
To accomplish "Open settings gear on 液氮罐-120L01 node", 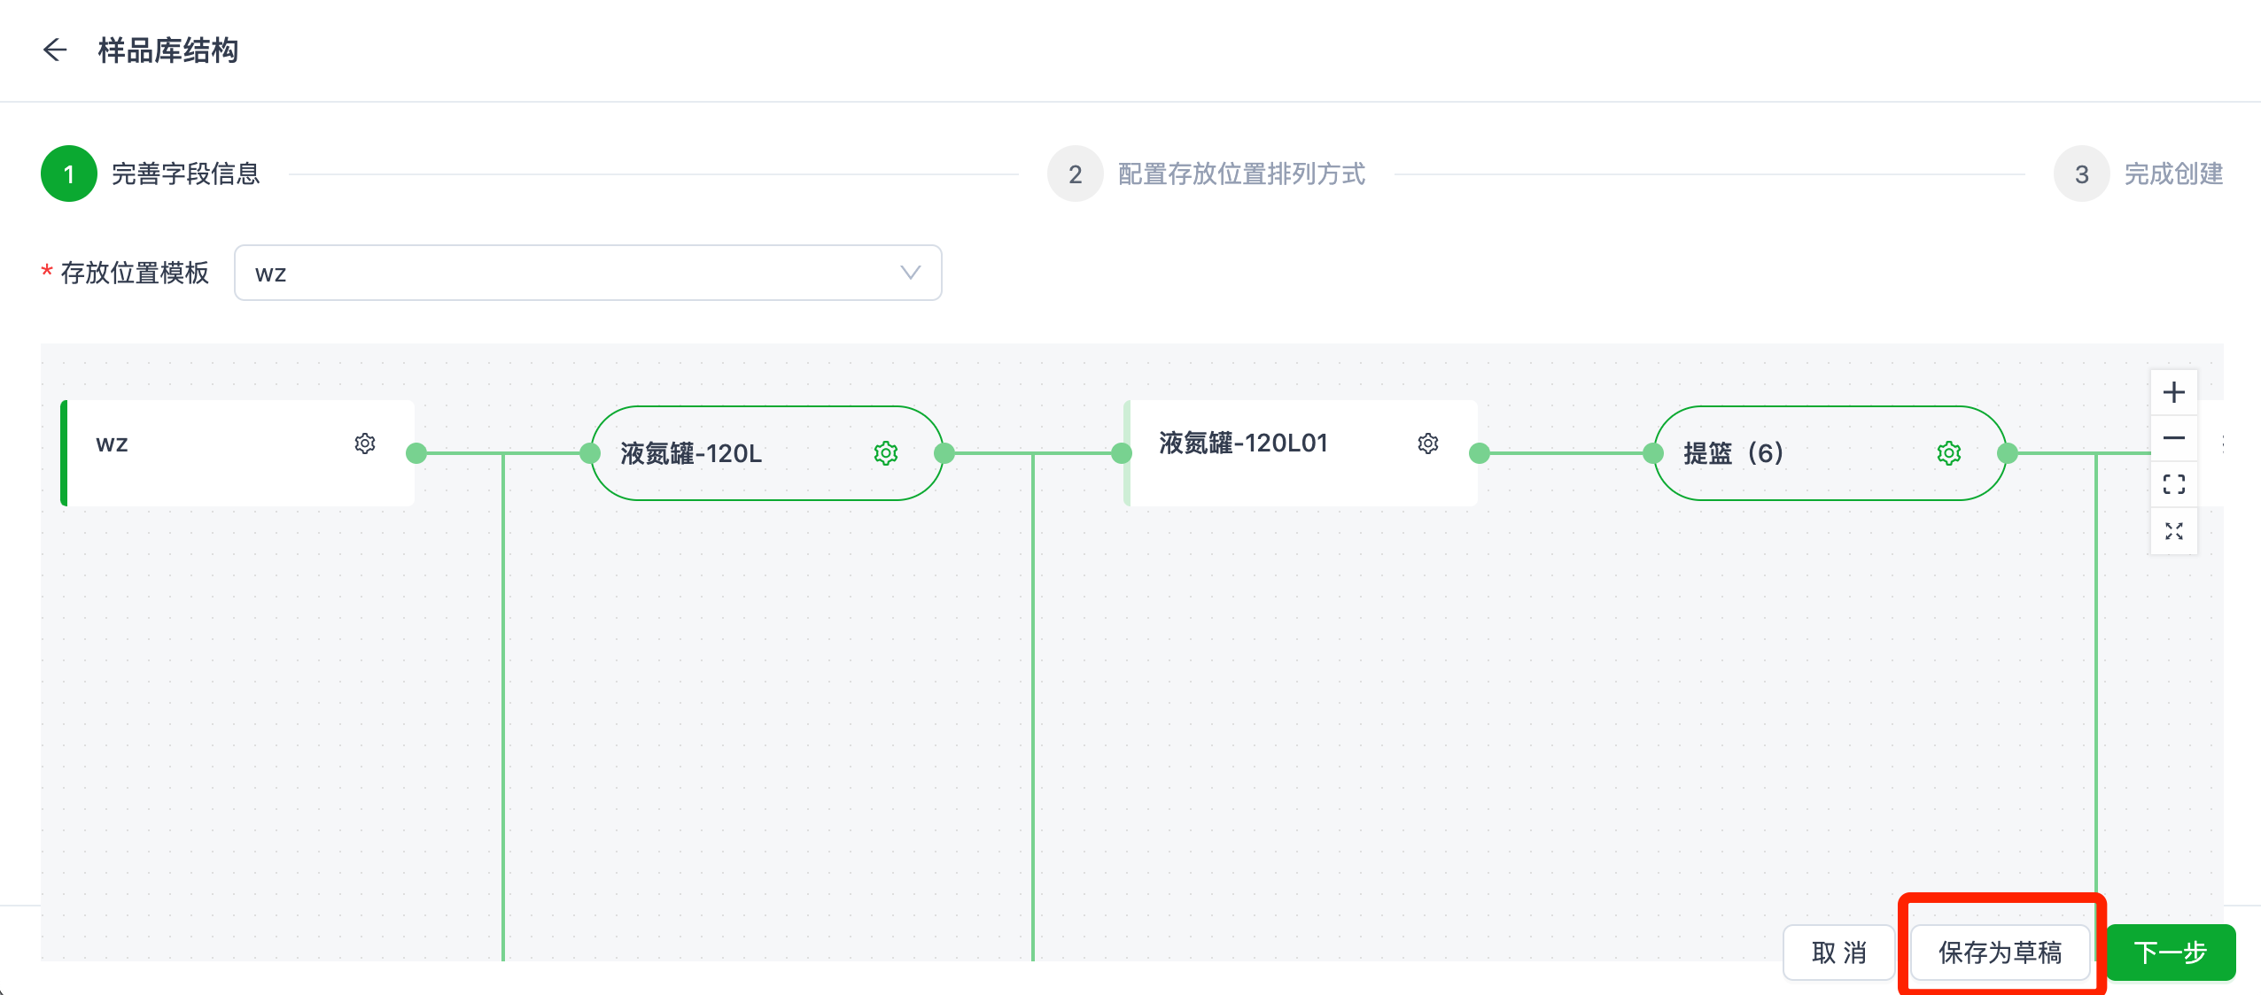I will click(x=1428, y=444).
